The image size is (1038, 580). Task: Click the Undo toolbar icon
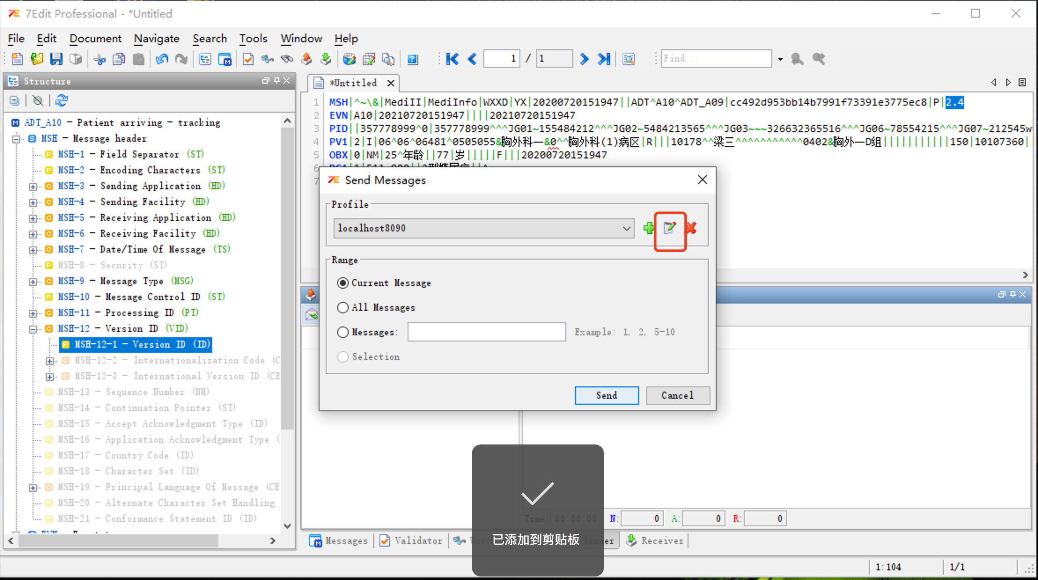click(162, 59)
